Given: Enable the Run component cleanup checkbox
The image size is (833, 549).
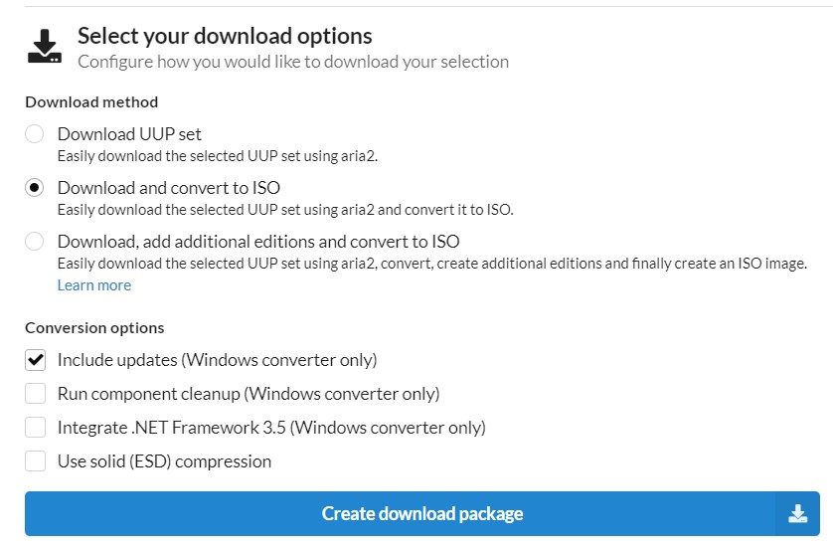Looking at the screenshot, I should pos(35,394).
